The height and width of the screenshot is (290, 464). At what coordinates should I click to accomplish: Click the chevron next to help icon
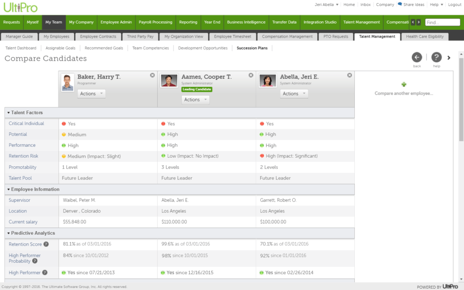coord(449,58)
